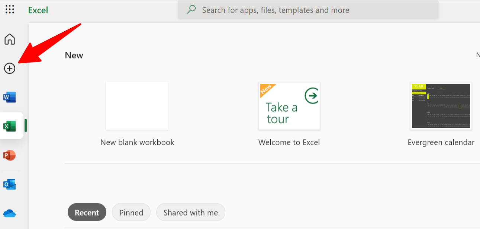Open Word from the sidebar
The height and width of the screenshot is (229, 480).
pos(10,98)
